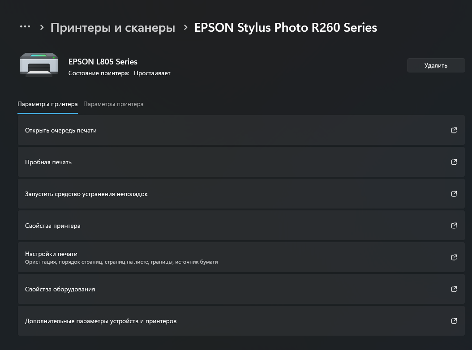The image size is (472, 350).
Task: Open Настройки печати preferences row
Action: pos(241,257)
